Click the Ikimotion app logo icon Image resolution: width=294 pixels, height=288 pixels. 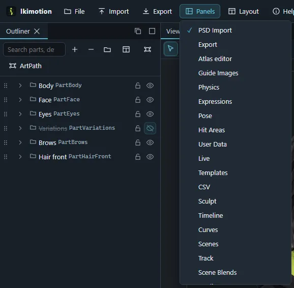(x=11, y=11)
